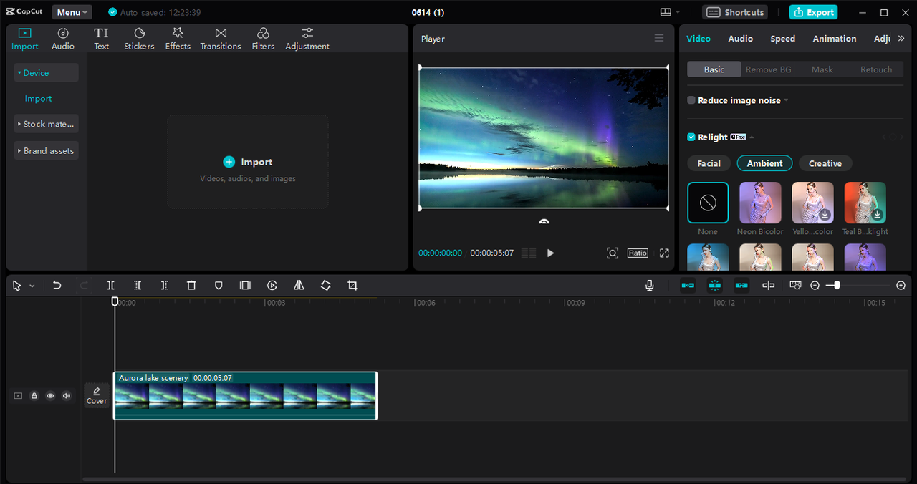Rotate the selected clip

coord(325,285)
